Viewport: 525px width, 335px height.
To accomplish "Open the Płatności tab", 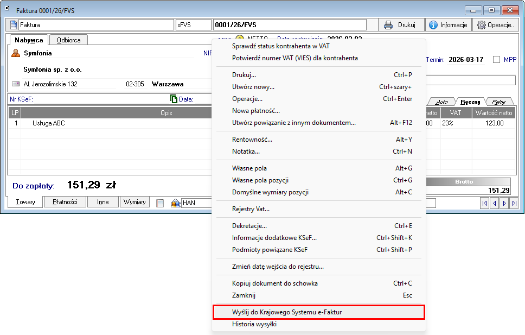I will pos(65,202).
